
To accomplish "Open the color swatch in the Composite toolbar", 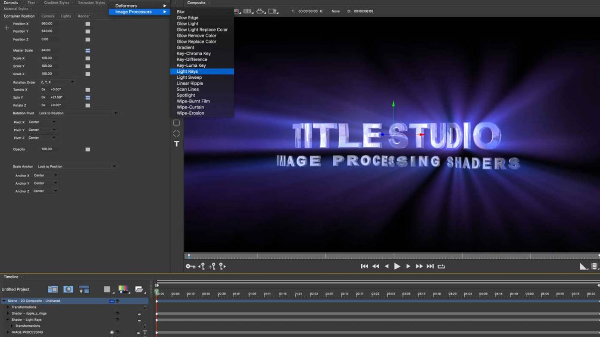I will [x=236, y=11].
